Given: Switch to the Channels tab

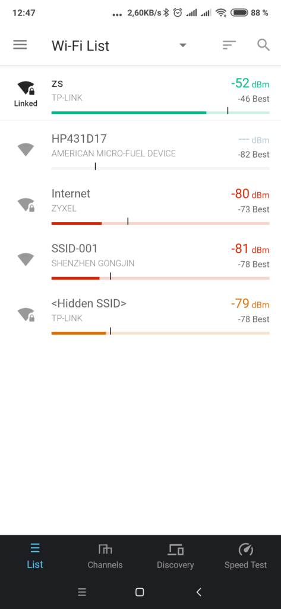Looking at the screenshot, I should click(105, 556).
